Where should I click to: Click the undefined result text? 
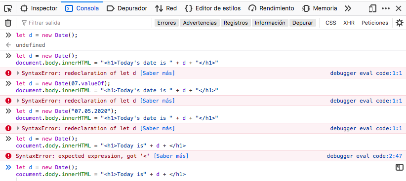[x=31, y=45]
